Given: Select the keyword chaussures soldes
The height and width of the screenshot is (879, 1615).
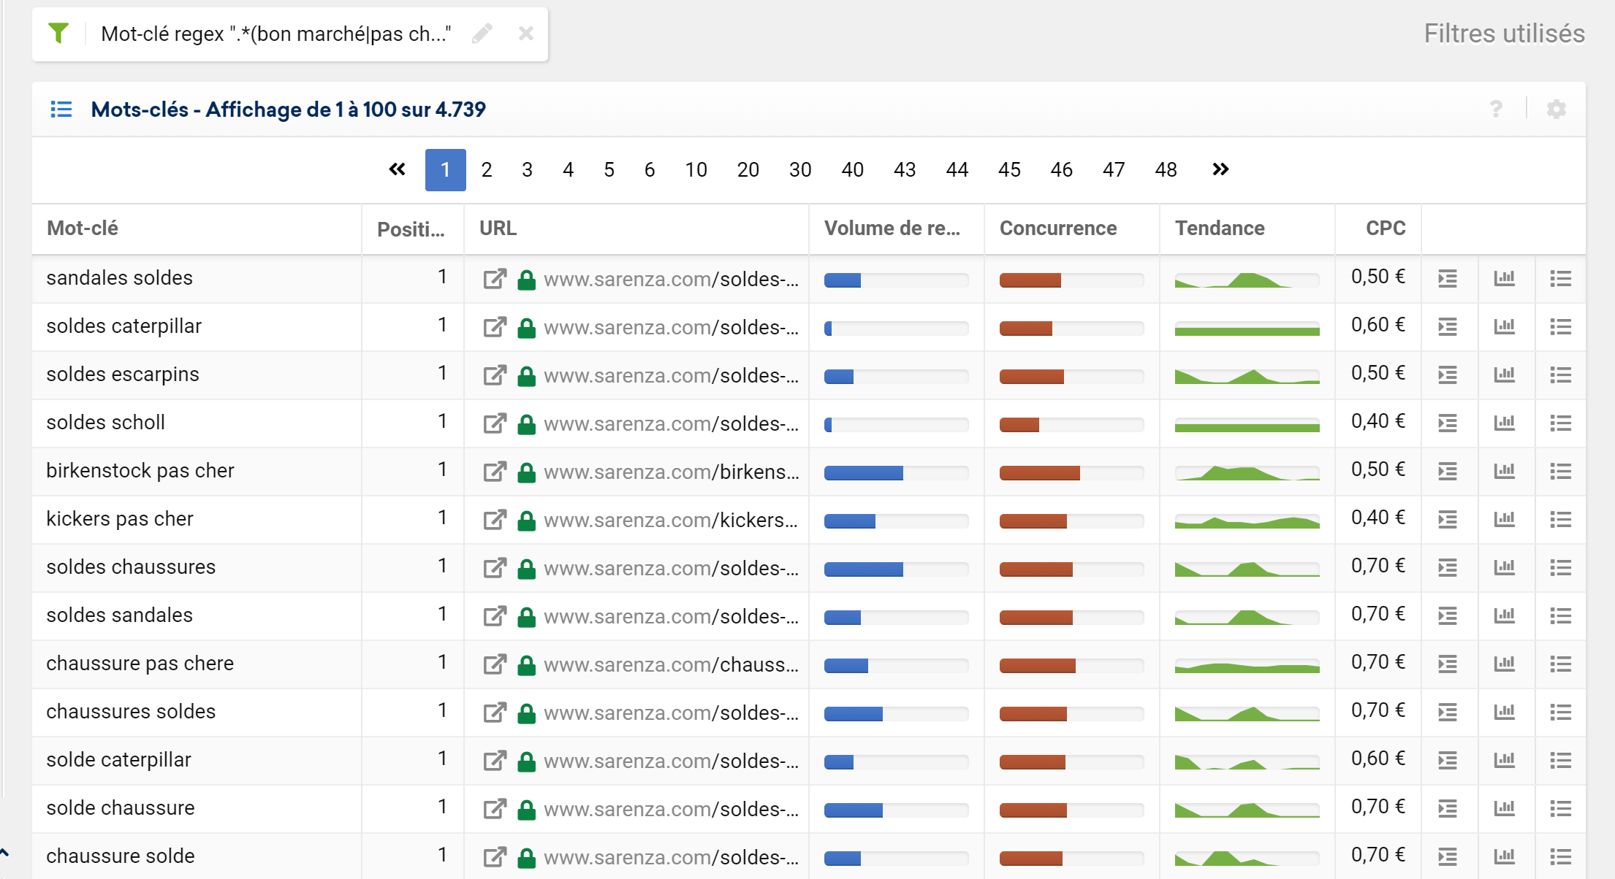Looking at the screenshot, I should pyautogui.click(x=131, y=712).
